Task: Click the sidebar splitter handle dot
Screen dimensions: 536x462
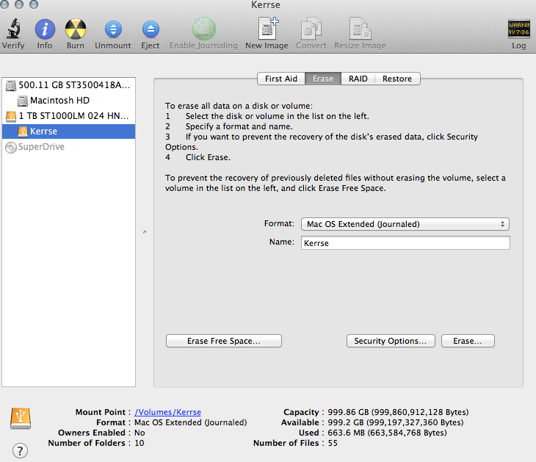Action: click(x=145, y=232)
